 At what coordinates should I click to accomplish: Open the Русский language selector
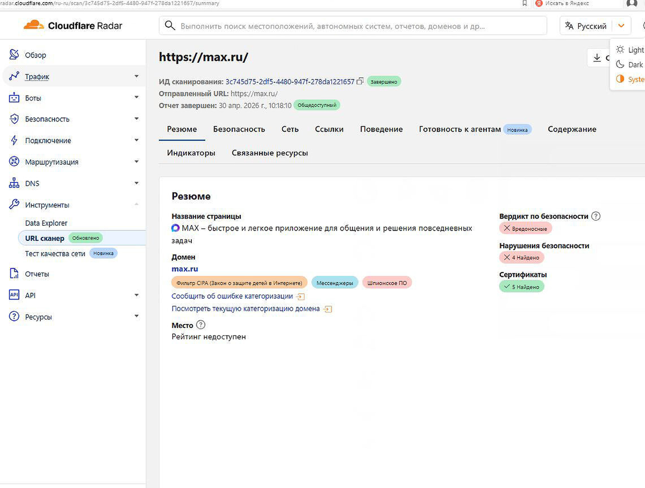pos(585,26)
